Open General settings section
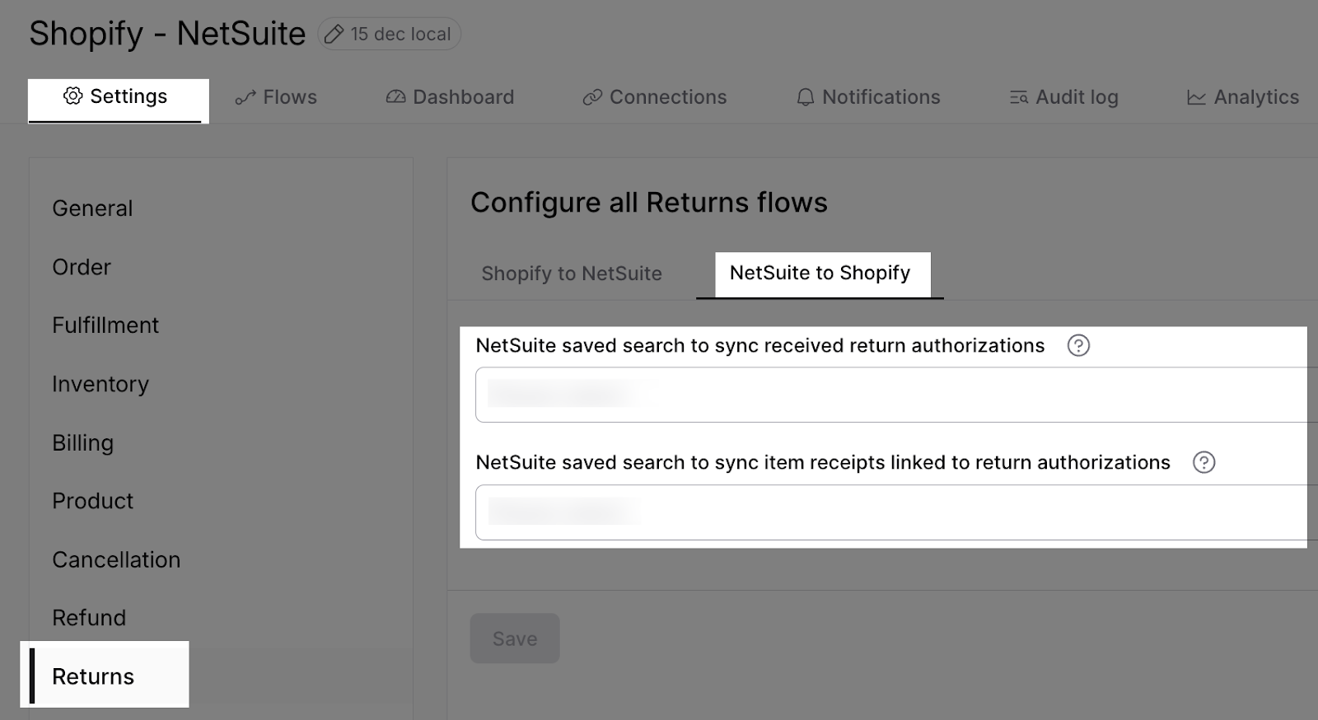 click(x=92, y=208)
